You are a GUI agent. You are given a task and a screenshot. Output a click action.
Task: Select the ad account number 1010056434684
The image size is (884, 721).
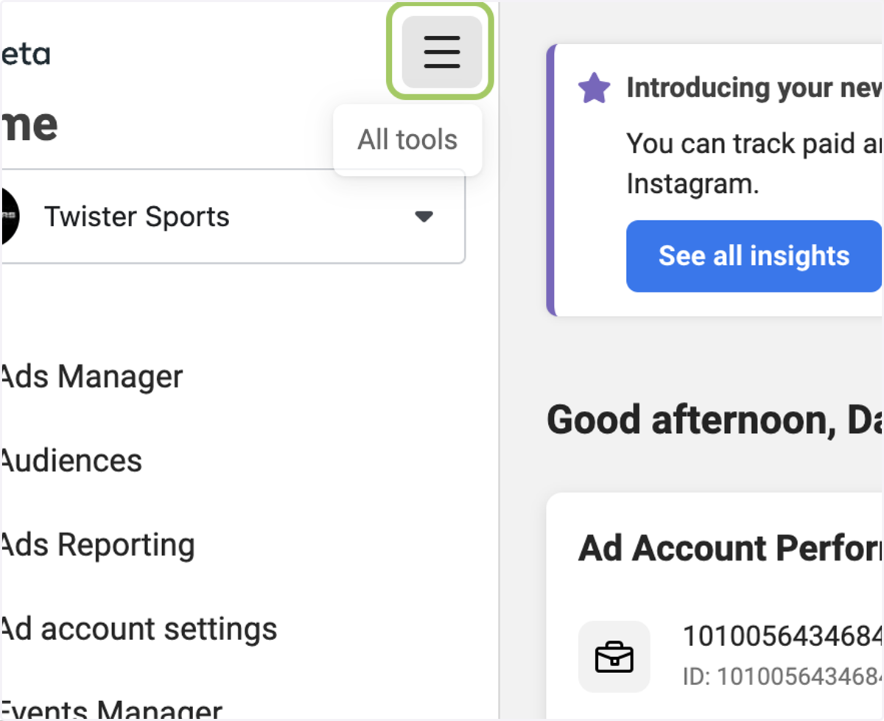pyautogui.click(x=783, y=636)
